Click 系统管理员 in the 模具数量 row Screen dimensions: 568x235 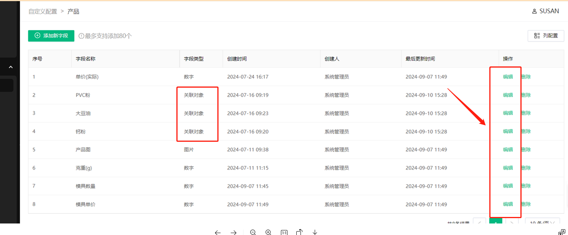(x=337, y=186)
